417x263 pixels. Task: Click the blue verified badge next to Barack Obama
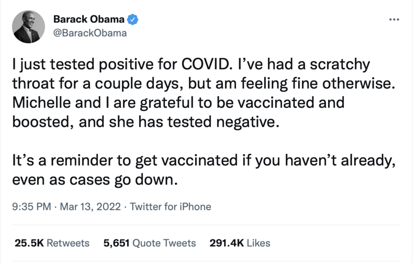[x=132, y=19]
